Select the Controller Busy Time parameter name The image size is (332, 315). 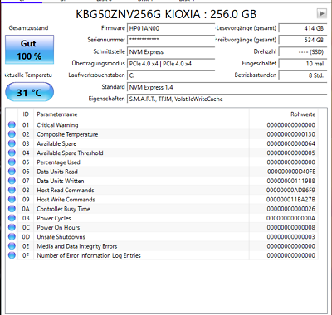coord(64,209)
